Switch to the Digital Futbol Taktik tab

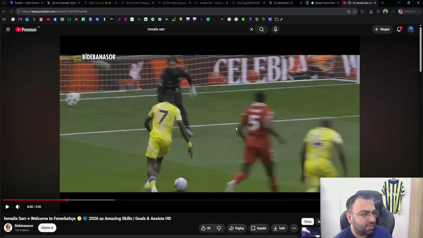point(323,3)
